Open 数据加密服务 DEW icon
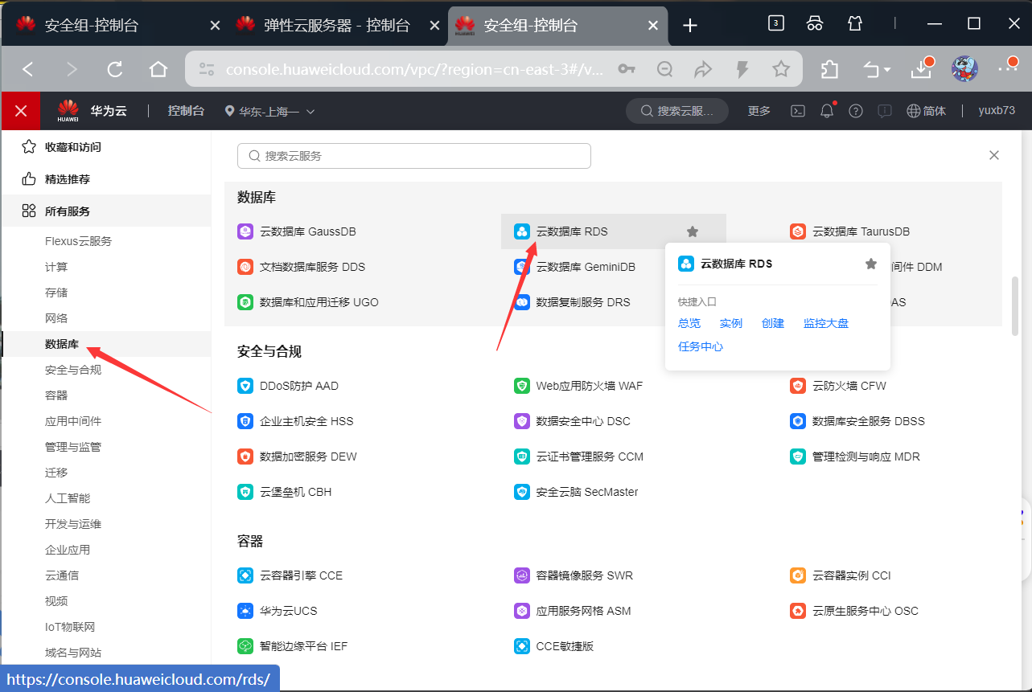 [x=245, y=457]
